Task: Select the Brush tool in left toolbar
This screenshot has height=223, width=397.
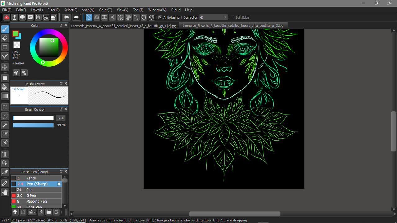Action: point(5,29)
